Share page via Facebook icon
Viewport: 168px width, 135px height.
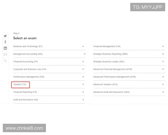(5, 42)
